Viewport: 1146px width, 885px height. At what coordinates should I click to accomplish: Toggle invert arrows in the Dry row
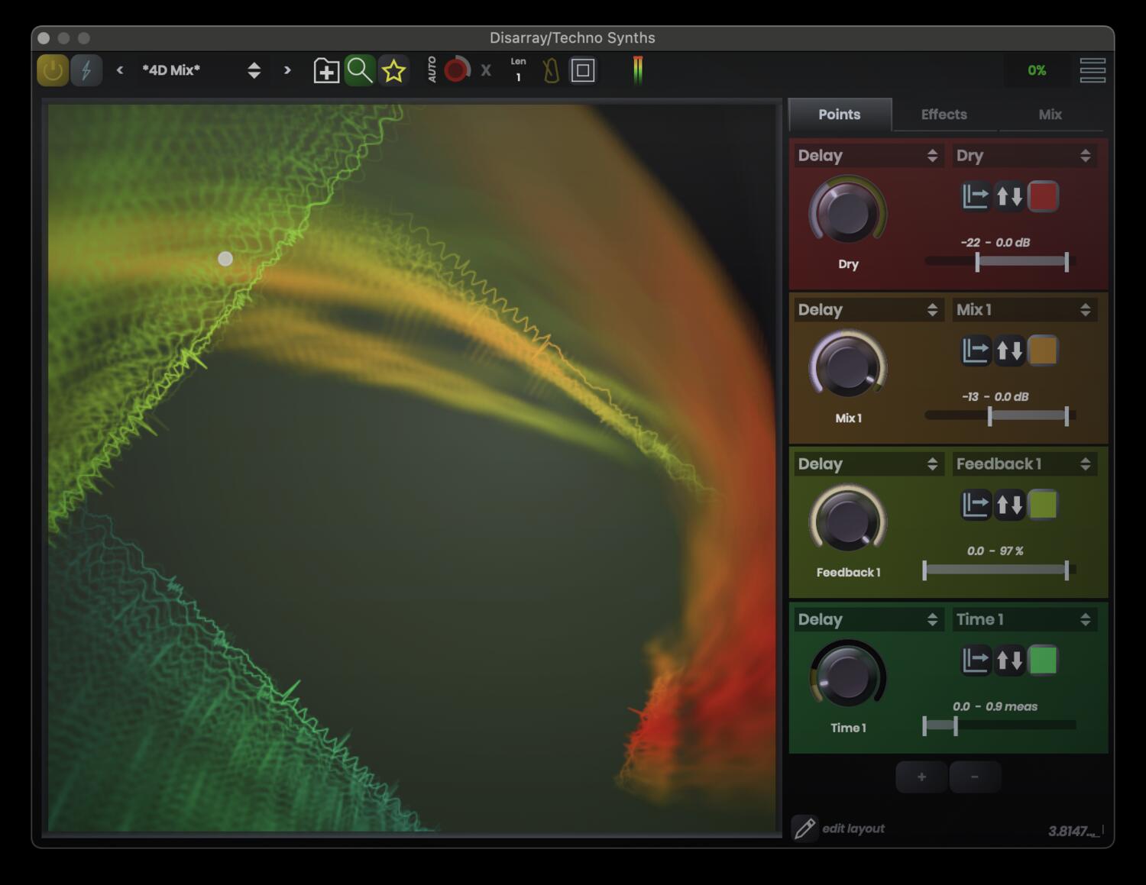tap(1009, 197)
